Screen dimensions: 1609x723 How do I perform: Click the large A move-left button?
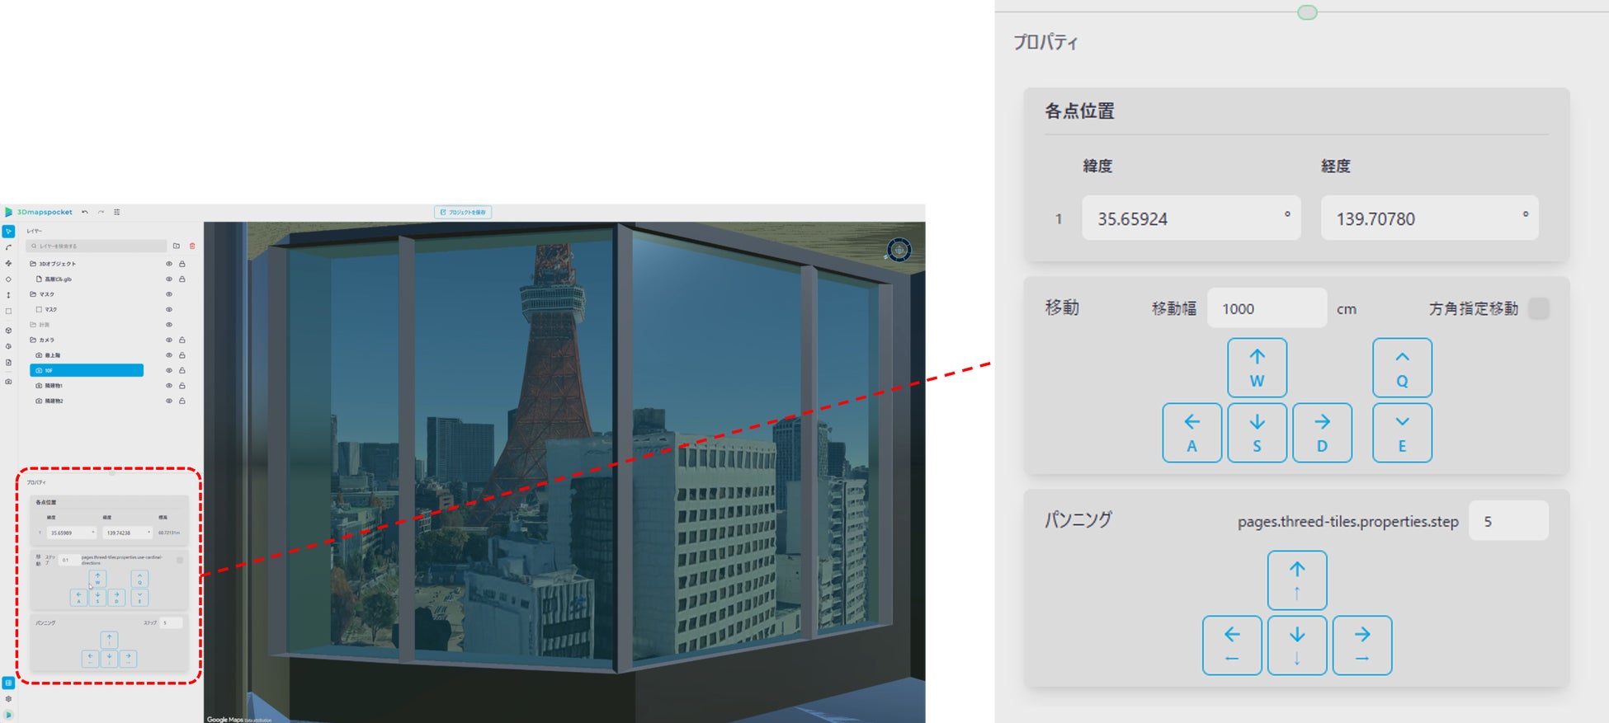click(x=1192, y=433)
